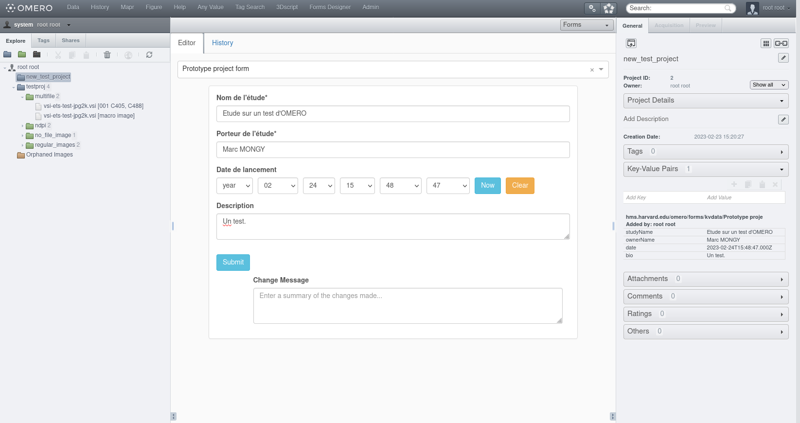Image resolution: width=800 pixels, height=423 pixels.
Task: Create a new screen via the plate icon
Action: [x=36, y=54]
